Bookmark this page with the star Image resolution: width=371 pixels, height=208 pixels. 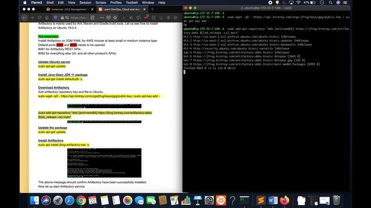click(x=115, y=18)
